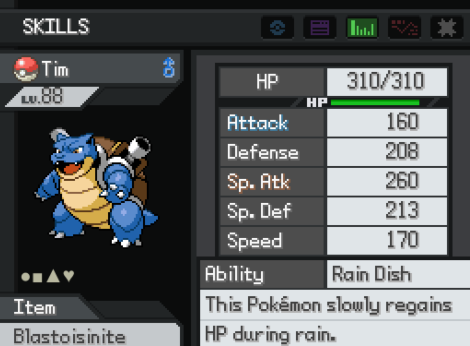Screen dimensions: 470x346
Task: Select the Attack stat row
Action: [333, 122]
